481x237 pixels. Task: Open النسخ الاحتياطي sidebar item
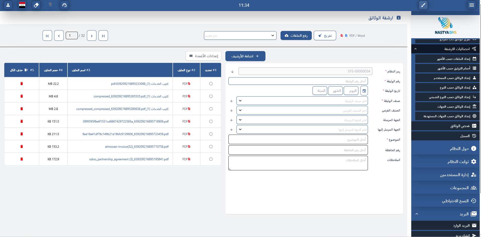click(x=445, y=201)
